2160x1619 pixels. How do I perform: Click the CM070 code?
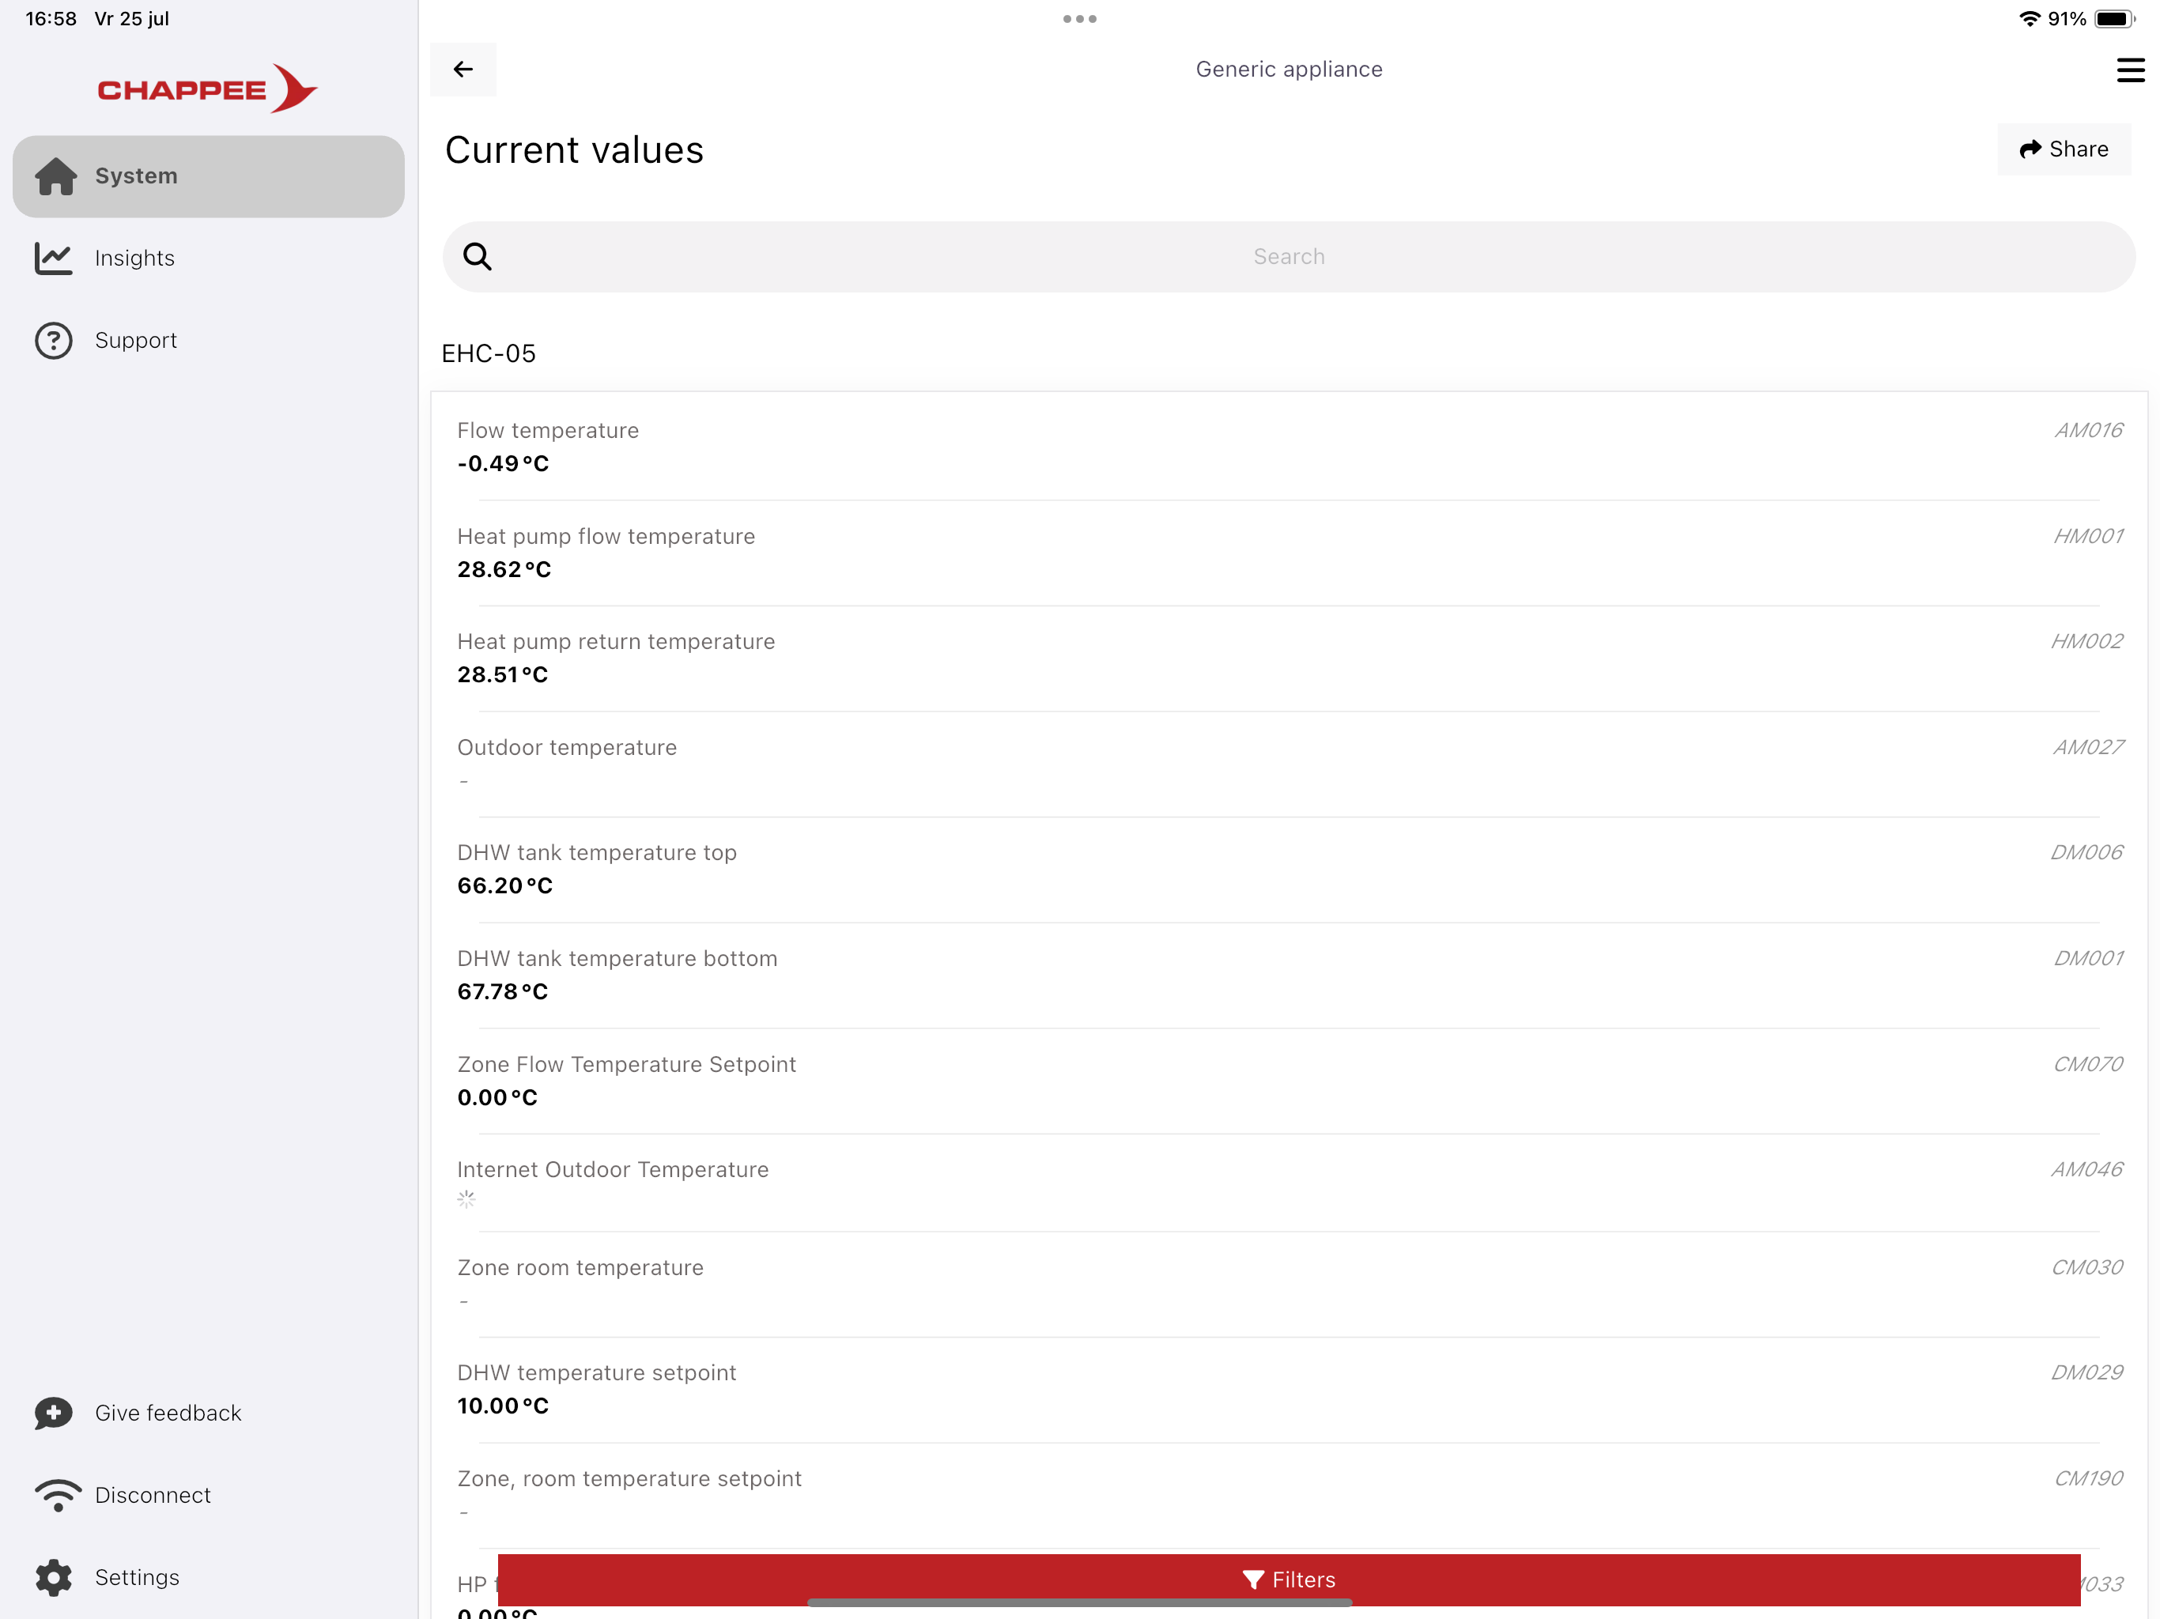click(x=2088, y=1064)
